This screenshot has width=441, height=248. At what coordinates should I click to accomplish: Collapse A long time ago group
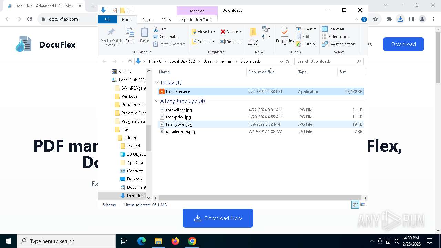[x=157, y=101]
